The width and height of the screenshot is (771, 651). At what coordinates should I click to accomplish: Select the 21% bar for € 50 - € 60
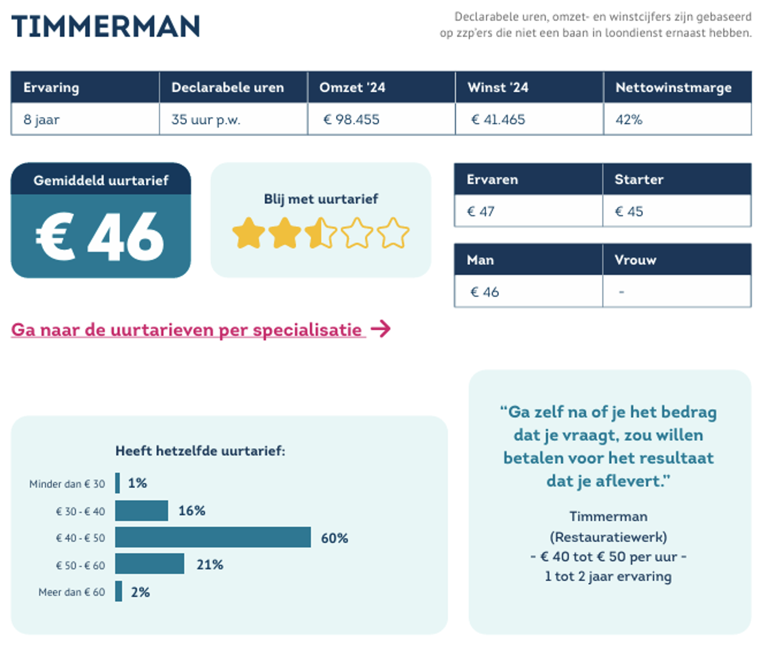[150, 564]
